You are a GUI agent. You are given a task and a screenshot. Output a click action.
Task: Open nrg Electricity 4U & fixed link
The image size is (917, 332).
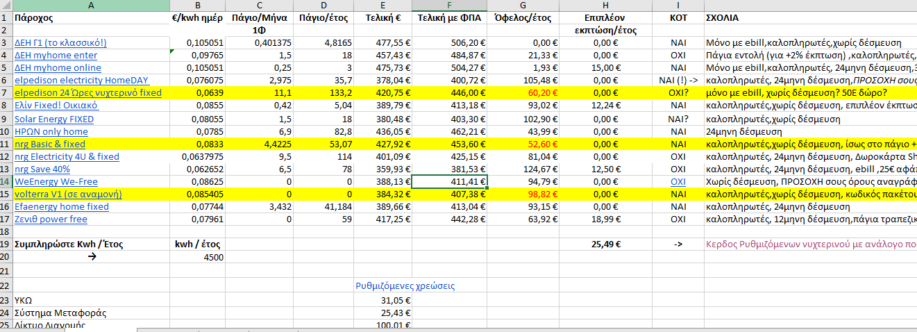tap(67, 157)
